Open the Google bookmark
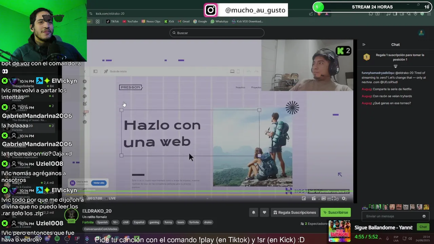 [x=200, y=21]
